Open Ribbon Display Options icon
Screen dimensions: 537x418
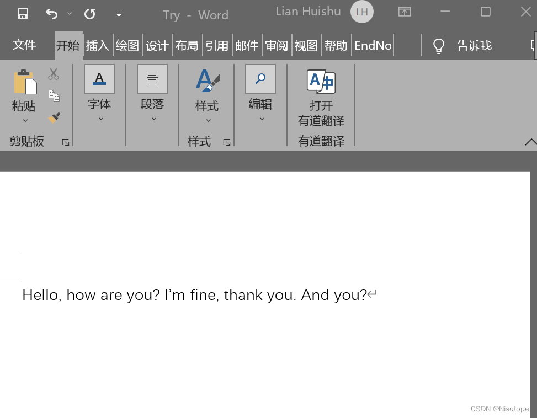[x=405, y=12]
